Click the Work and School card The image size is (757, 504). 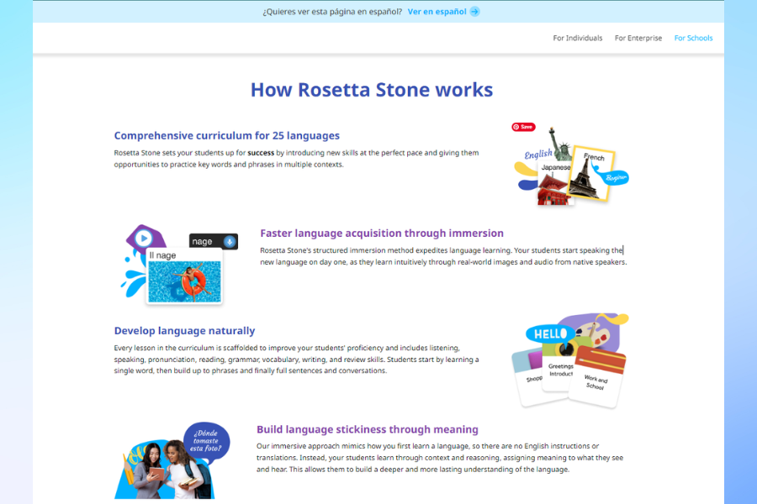(596, 378)
